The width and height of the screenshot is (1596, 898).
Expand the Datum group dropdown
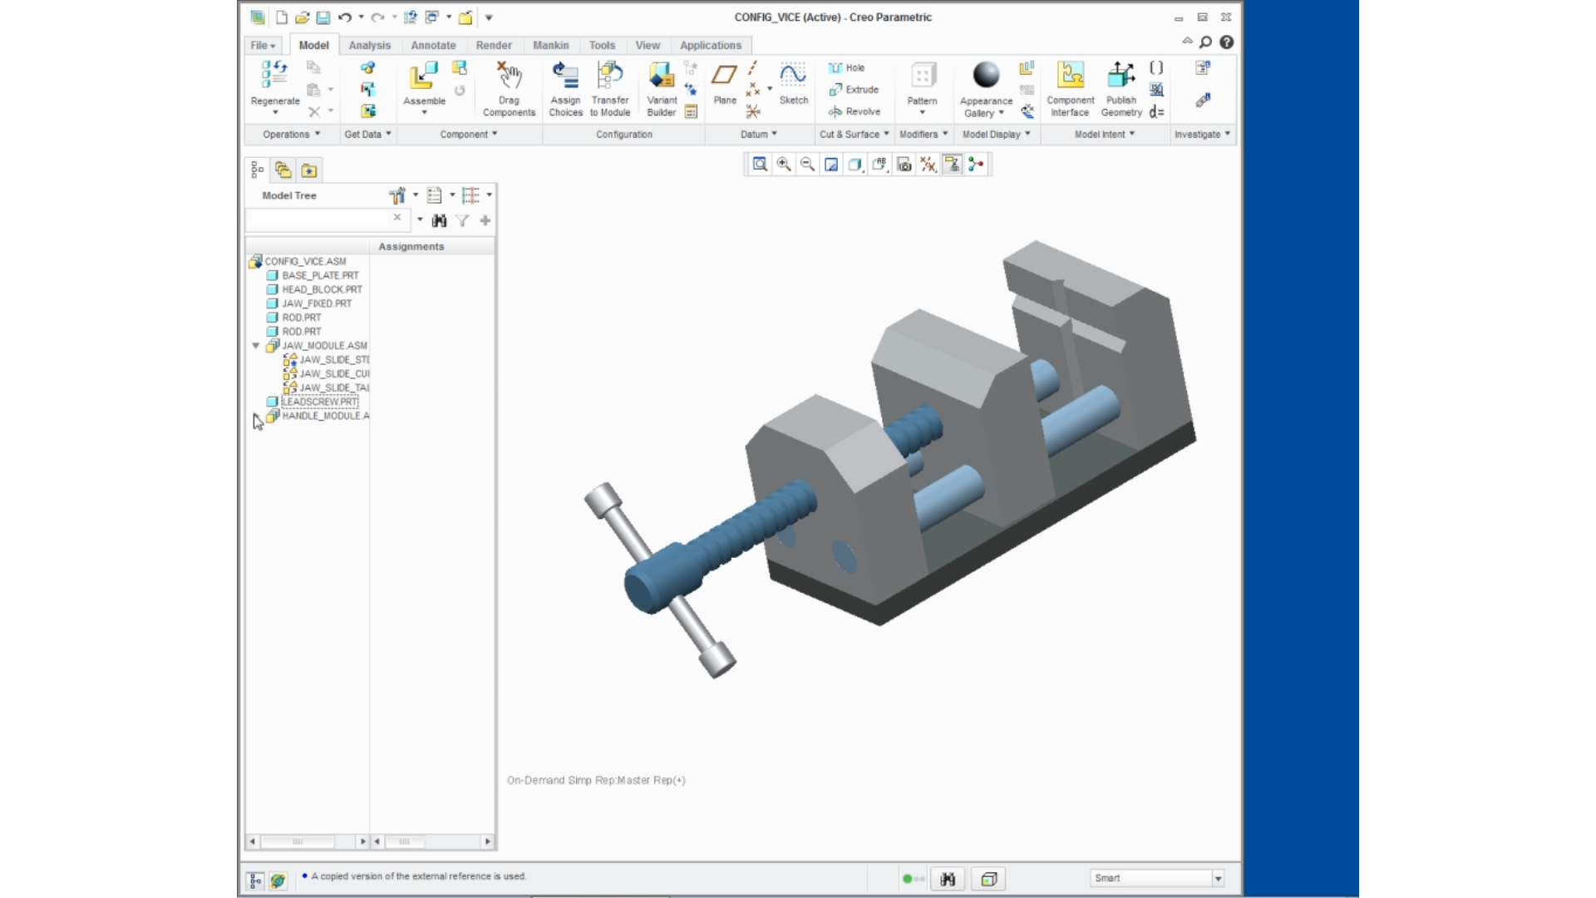tap(759, 134)
